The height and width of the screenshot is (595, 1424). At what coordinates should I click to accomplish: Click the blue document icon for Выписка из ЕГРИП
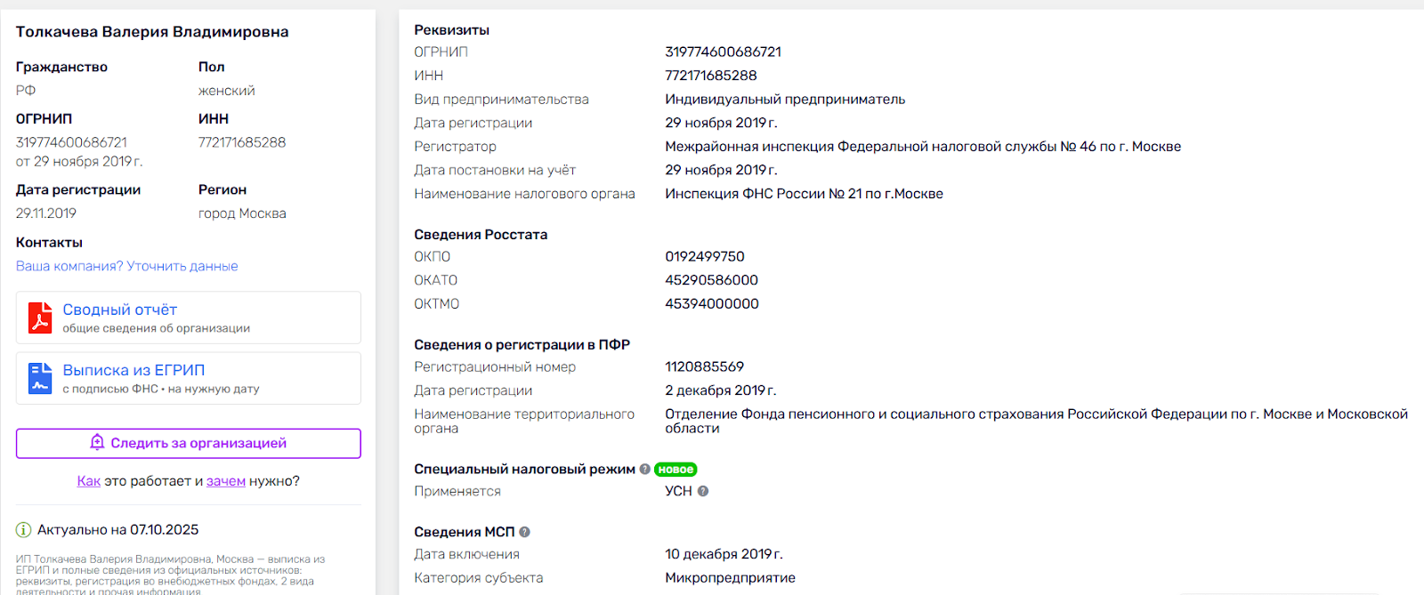pyautogui.click(x=40, y=378)
